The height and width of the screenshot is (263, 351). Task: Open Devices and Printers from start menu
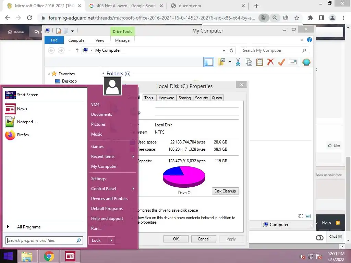(x=109, y=199)
